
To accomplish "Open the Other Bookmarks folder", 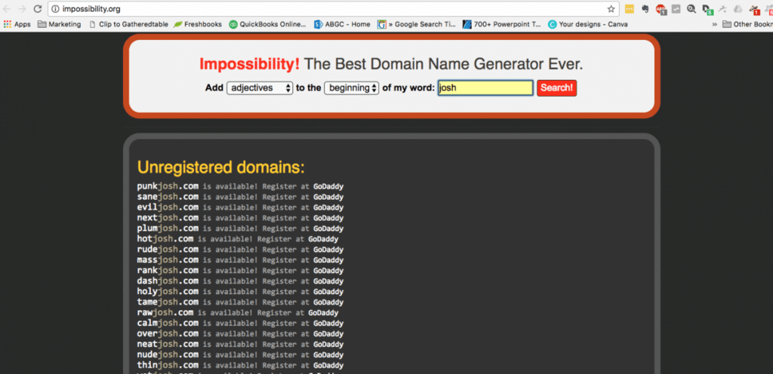I will click(747, 24).
